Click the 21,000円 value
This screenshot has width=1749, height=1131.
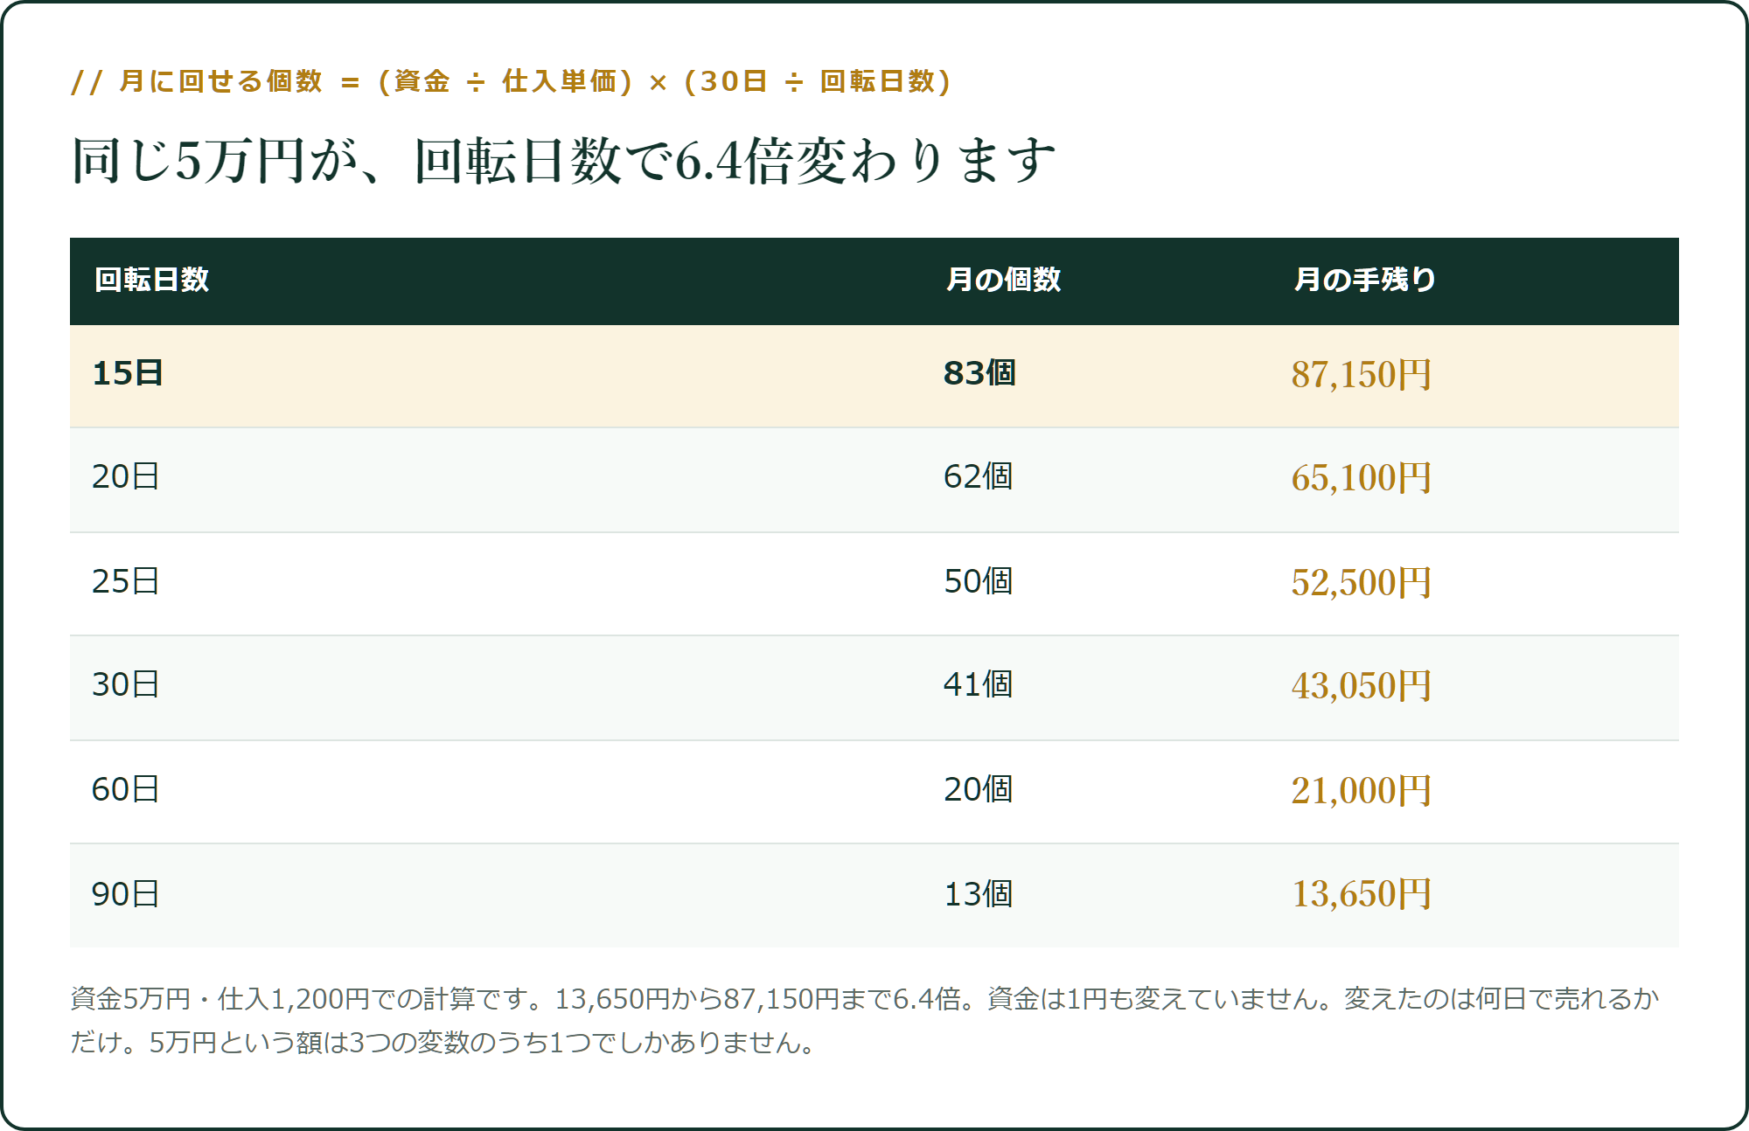pos(1362,791)
